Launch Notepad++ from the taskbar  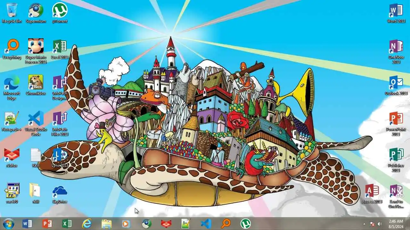click(186, 224)
